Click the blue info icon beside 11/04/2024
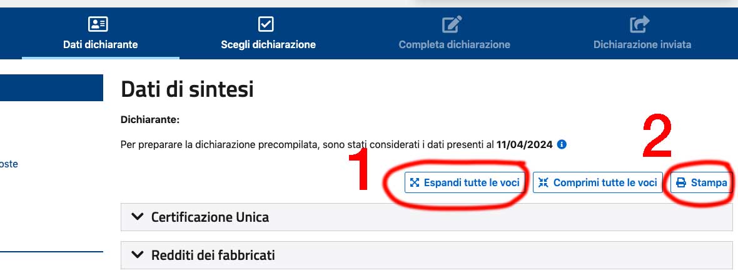 coord(562,144)
